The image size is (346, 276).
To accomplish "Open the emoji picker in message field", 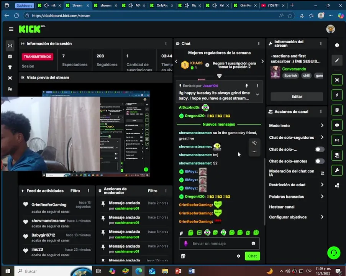I will coord(253,243).
